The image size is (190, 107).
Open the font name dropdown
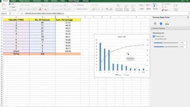(33, 5)
